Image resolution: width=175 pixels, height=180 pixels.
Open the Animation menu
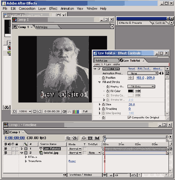tap(67, 9)
